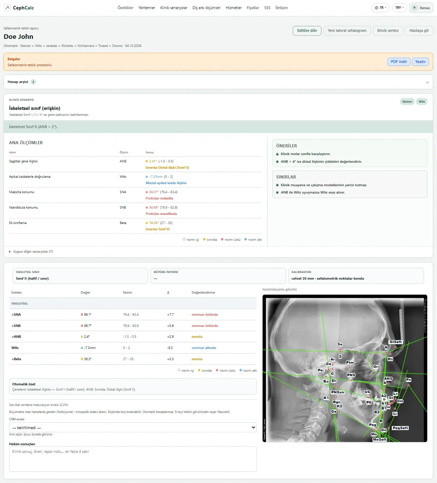The width and height of the screenshot is (437, 483).
Task: Select the Wits method tag
Action: tap(422, 101)
